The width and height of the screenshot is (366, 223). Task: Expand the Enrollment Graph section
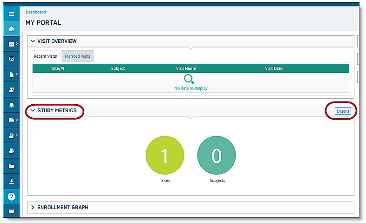tap(33, 207)
